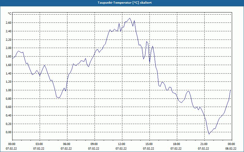Click the dew point curve peak near 13:00
The width and height of the screenshot is (244, 152).
pos(130,18)
